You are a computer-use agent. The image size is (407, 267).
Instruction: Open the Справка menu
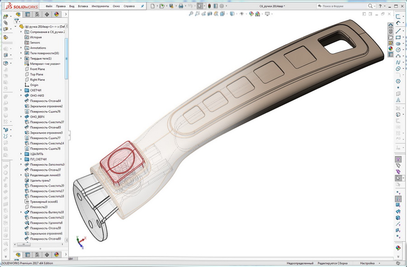click(129, 6)
